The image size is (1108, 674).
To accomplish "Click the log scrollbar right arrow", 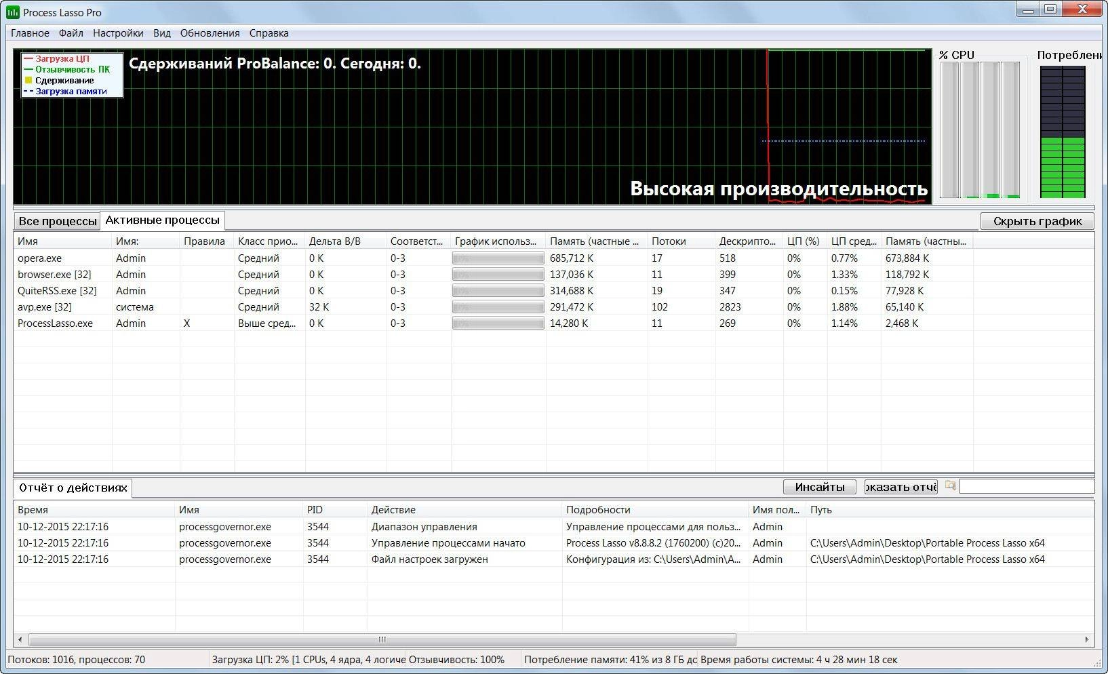I will click(1087, 639).
